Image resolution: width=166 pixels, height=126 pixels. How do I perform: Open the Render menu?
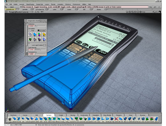53,4
